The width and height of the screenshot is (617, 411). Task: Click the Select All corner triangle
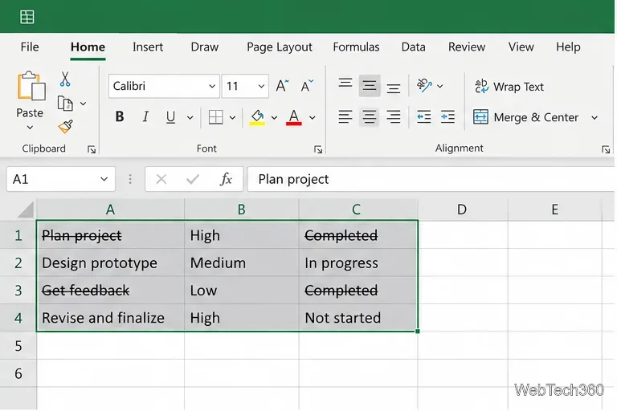27,210
